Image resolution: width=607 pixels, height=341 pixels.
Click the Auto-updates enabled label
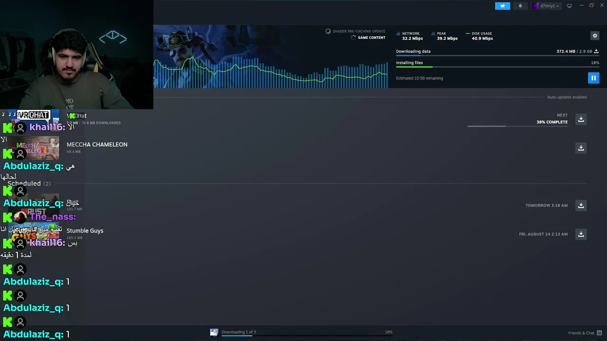tap(567, 97)
